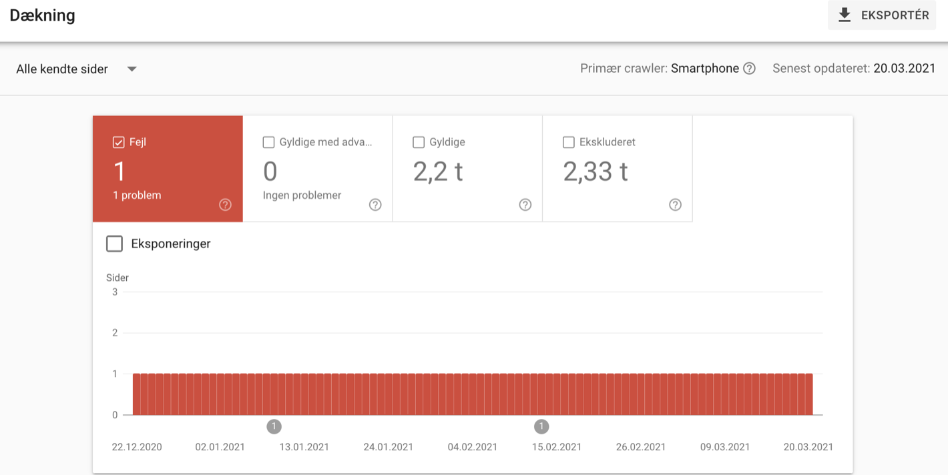Click the 22.12.2020 axis date label
Viewport: 948px width, 475px height.
137,447
